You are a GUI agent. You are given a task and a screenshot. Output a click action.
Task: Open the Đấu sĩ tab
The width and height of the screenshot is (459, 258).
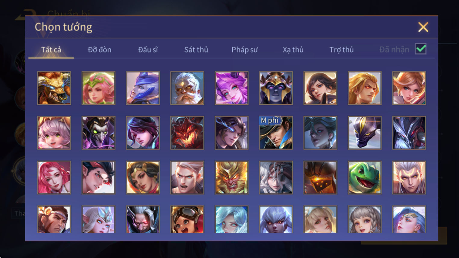point(148,50)
